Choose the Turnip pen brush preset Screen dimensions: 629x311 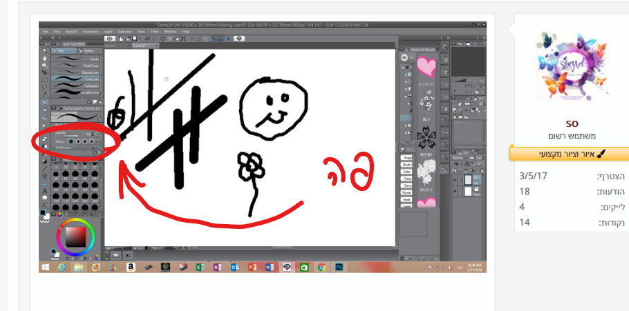[76, 79]
